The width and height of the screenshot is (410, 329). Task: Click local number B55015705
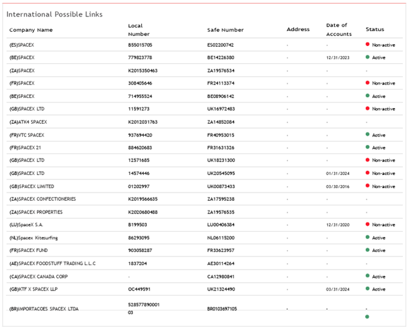coord(140,45)
